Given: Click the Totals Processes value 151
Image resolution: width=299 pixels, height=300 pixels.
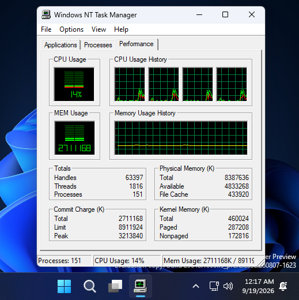Looking at the screenshot, I should pyautogui.click(x=138, y=194).
